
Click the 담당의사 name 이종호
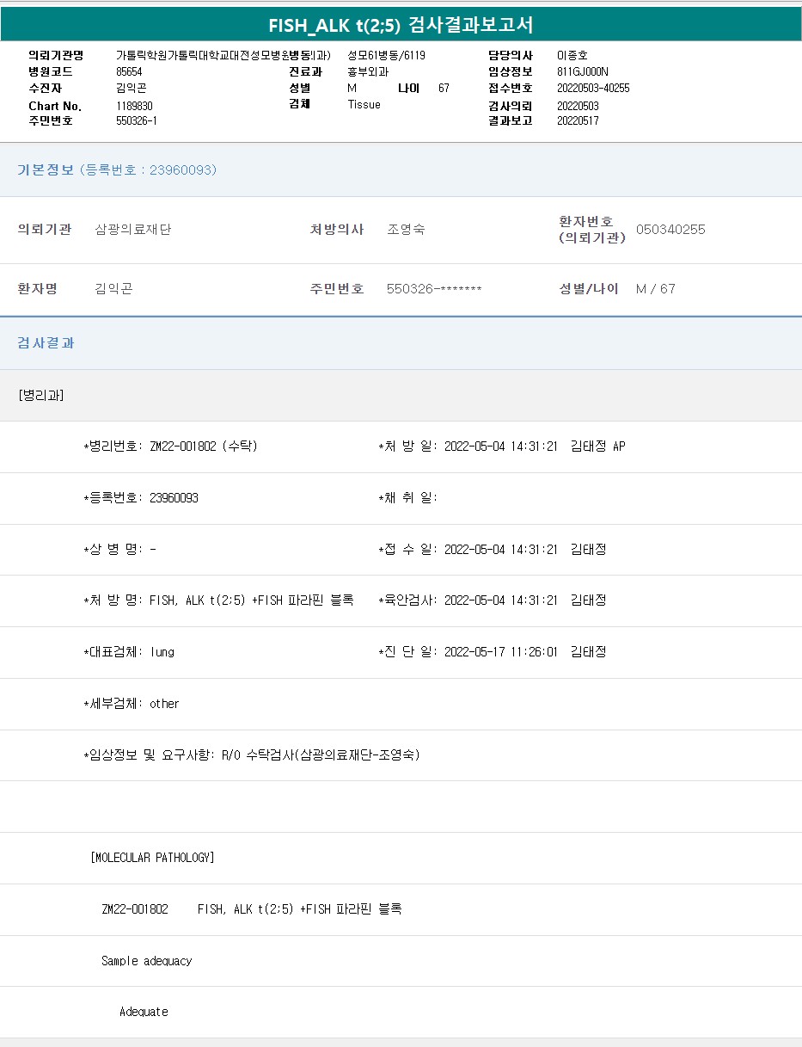[x=572, y=55]
